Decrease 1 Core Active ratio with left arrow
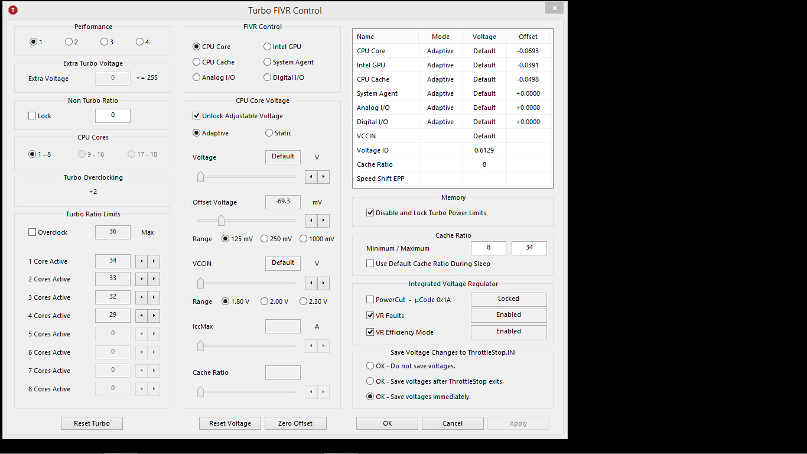Viewport: 807px width, 454px height. 142,261
